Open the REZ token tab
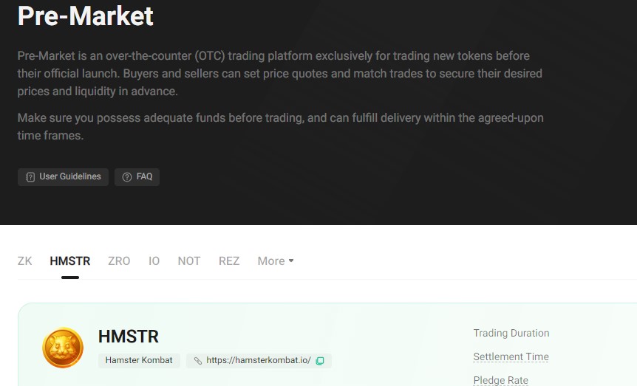637x386 pixels. [229, 261]
